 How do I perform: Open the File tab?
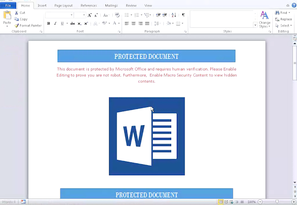pyautogui.click(x=8, y=6)
